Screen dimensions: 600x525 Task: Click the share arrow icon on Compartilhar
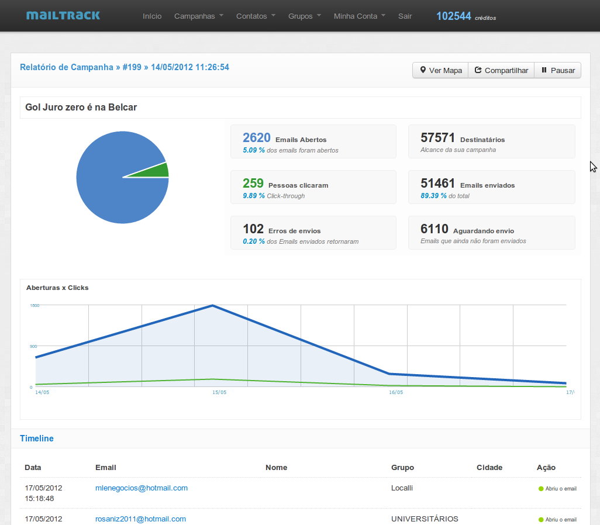477,70
